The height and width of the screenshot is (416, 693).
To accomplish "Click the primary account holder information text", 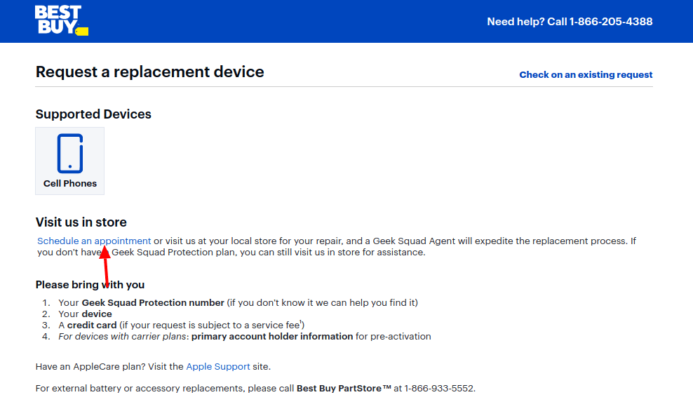I will [x=272, y=336].
